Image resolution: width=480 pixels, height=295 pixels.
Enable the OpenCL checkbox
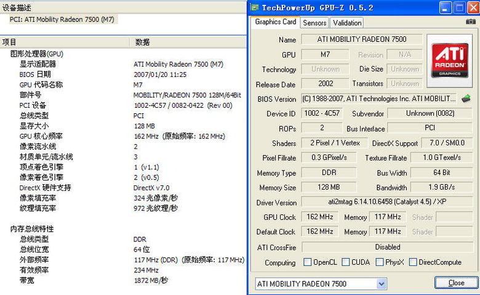[307, 262]
